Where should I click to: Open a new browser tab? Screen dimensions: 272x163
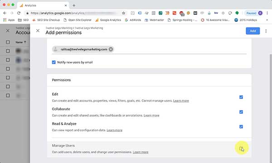click(x=74, y=5)
